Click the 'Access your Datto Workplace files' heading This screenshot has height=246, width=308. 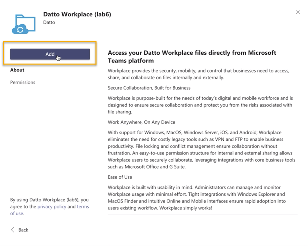tap(192, 57)
